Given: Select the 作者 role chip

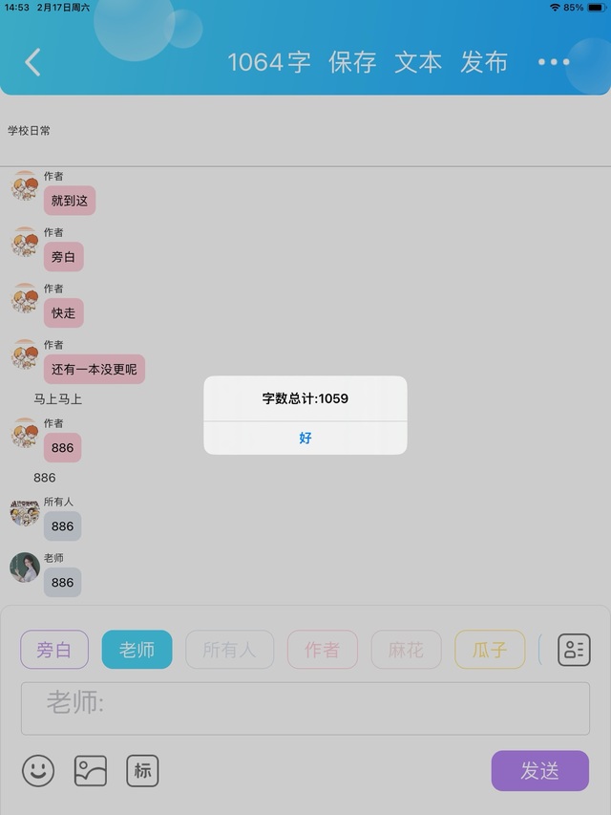Looking at the screenshot, I should [323, 649].
